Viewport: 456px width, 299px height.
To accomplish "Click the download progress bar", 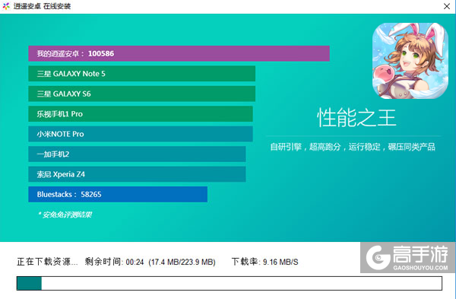I will (x=230, y=284).
